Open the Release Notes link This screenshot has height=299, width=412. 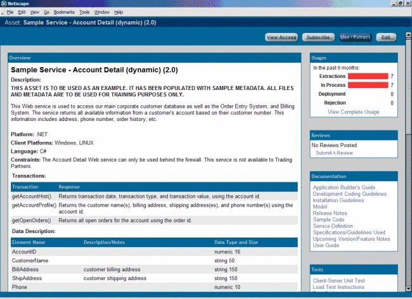(330, 213)
